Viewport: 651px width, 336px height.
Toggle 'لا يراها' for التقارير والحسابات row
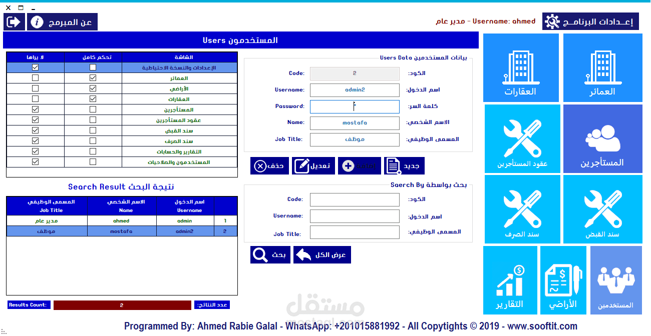pyautogui.click(x=35, y=151)
